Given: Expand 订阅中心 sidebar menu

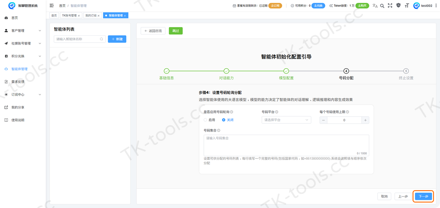Looking at the screenshot, I should pyautogui.click(x=23, y=95).
